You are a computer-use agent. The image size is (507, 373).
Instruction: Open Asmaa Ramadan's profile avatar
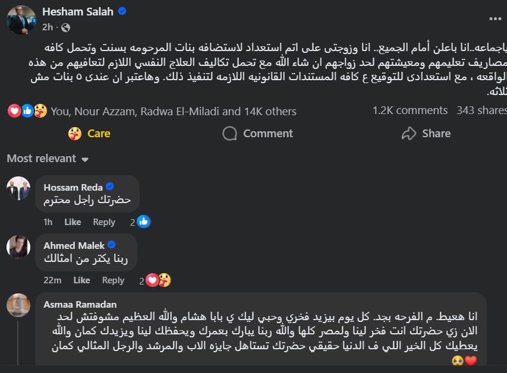pyautogui.click(x=18, y=305)
